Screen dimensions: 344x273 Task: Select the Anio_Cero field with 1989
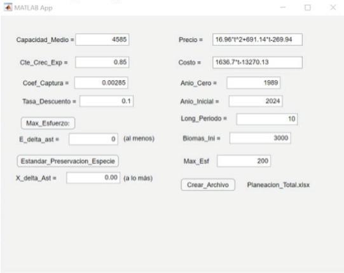[x=254, y=83]
